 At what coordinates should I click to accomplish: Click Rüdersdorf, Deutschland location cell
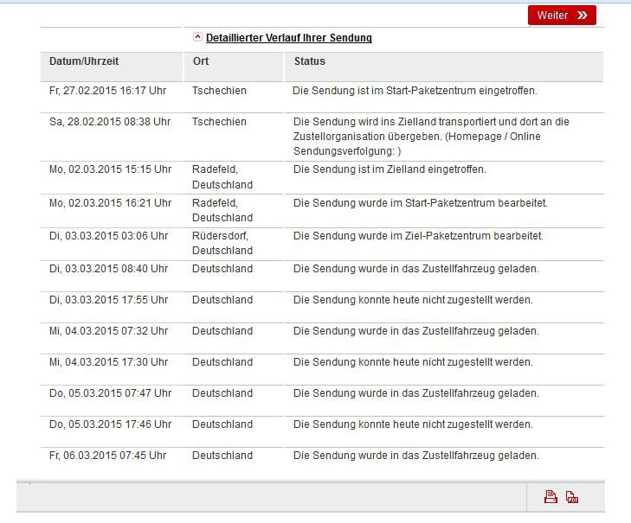point(222,243)
